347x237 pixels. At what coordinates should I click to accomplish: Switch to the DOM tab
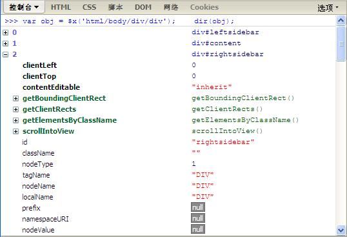143,7
